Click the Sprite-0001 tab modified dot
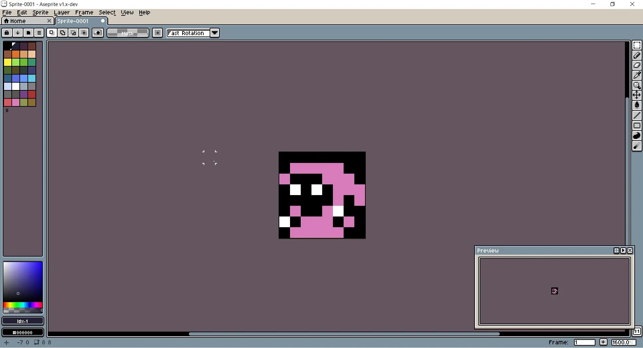Screen dimensions: 643x348 click(103, 21)
